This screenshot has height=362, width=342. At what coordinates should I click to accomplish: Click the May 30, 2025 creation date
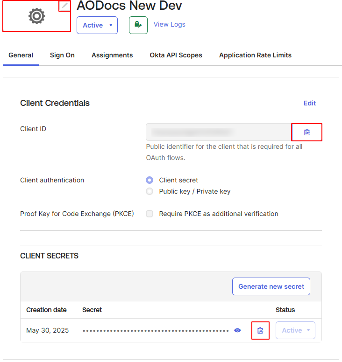point(47,330)
